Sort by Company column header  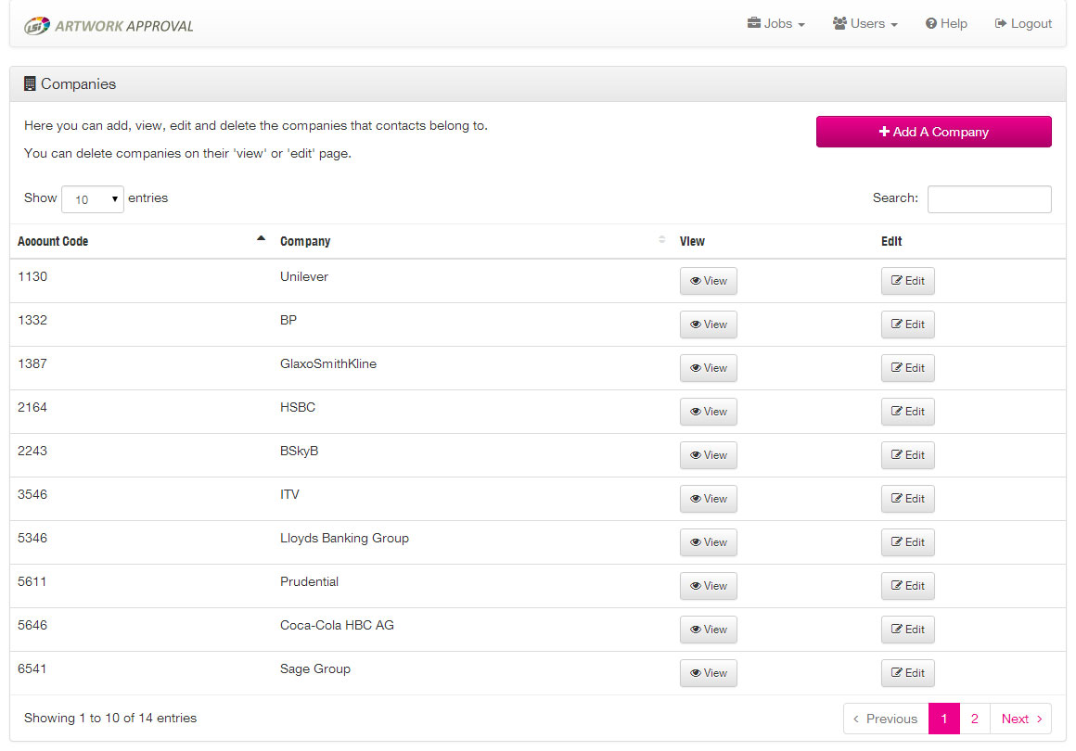[472, 241]
